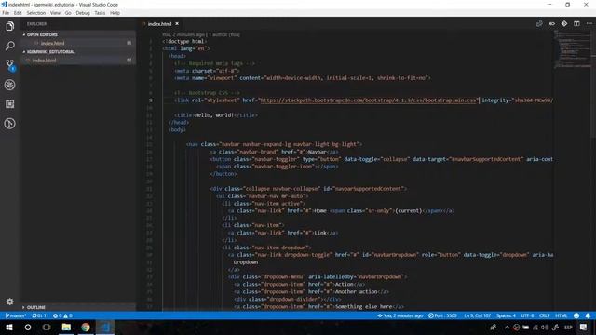Click the master branch indicator in status bar
Screen dimensions: 596x335
[x=15, y=315]
